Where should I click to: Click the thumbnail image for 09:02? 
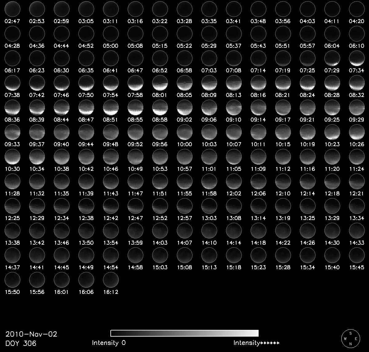click(x=184, y=107)
